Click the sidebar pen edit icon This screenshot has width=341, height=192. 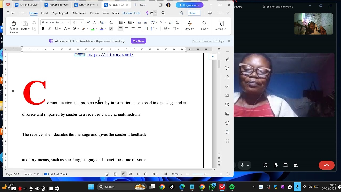pyautogui.click(x=227, y=59)
